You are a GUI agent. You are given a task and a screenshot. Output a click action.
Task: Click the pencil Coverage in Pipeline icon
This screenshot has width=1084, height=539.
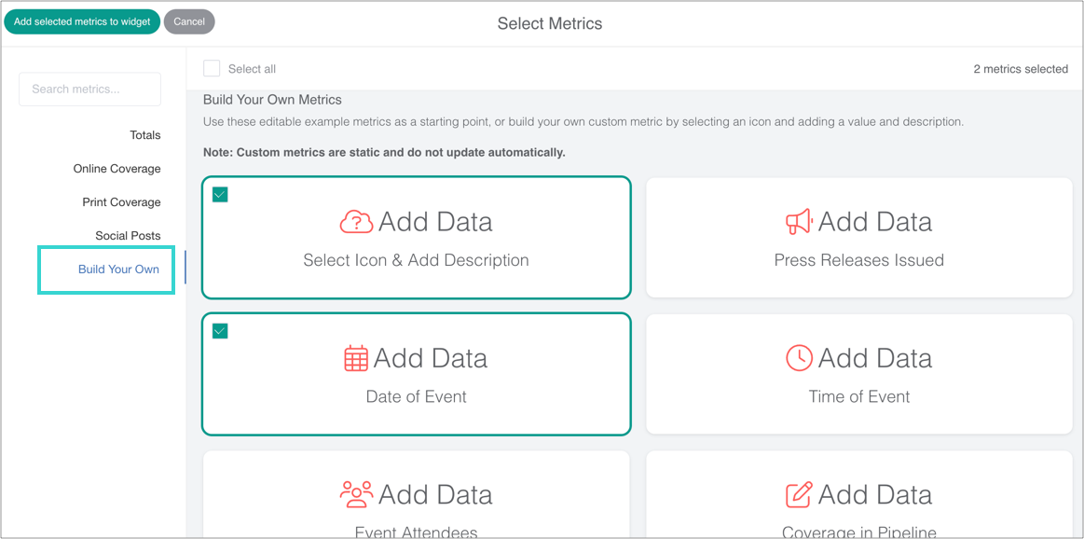tap(799, 494)
